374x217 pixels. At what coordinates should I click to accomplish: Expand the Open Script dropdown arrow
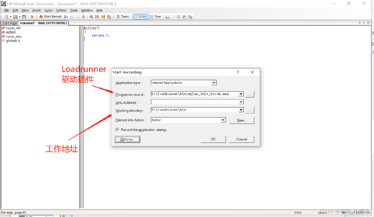20,17
